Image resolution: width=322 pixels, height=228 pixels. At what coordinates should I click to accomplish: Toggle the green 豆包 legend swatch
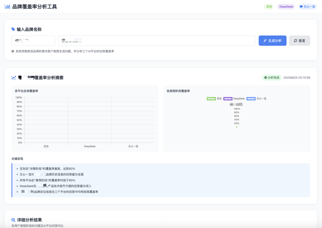[x=211, y=99]
